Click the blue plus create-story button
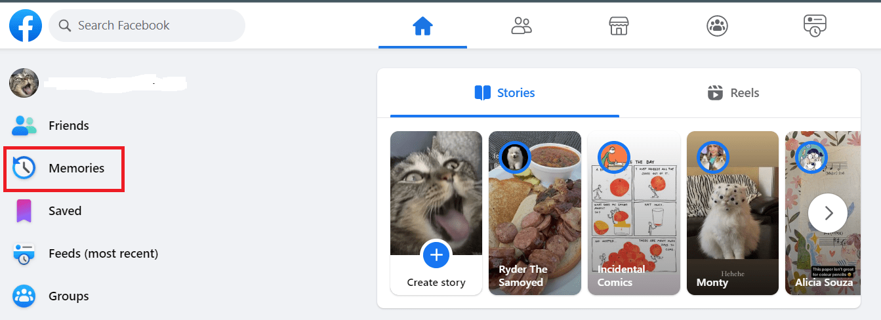881x320 pixels. click(436, 254)
